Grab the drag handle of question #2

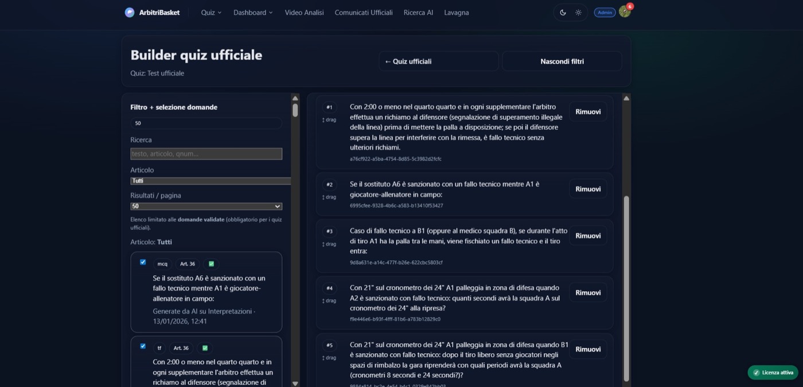pos(329,197)
